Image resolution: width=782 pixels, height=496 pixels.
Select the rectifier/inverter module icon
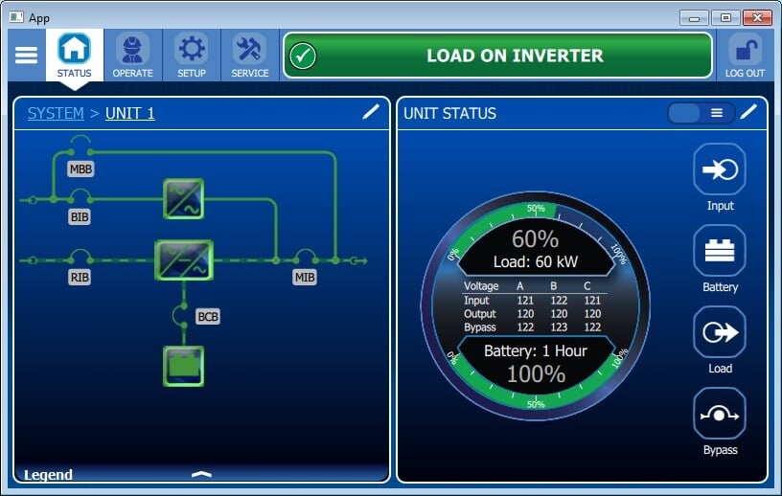184,259
